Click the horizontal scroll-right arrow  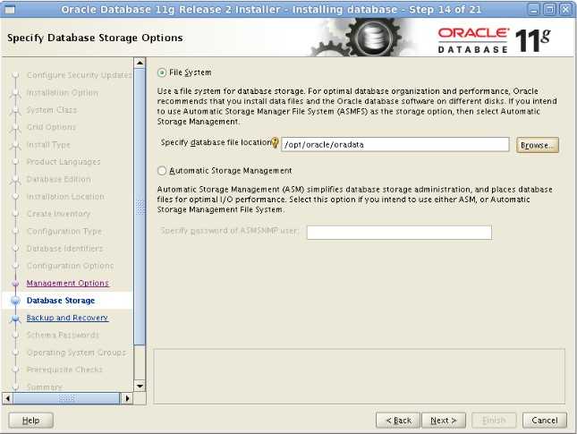pyautogui.click(x=127, y=398)
